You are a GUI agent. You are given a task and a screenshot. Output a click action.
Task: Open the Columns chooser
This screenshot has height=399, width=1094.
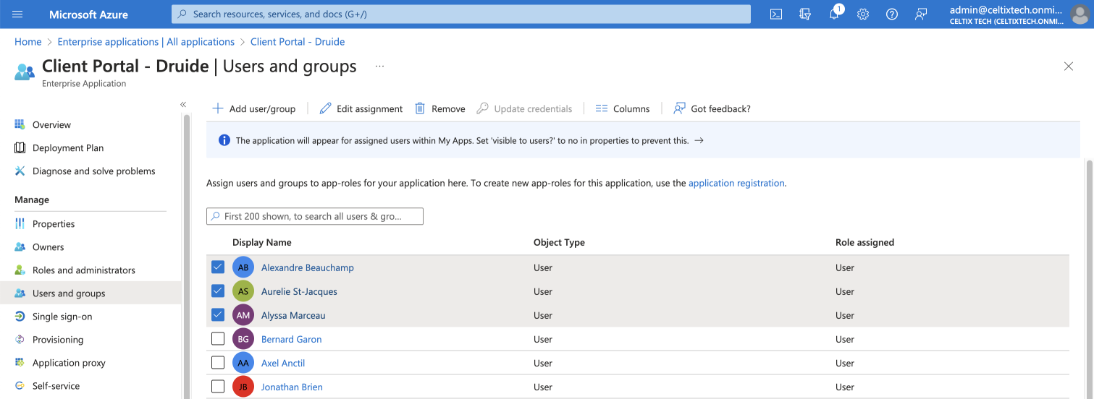[623, 108]
